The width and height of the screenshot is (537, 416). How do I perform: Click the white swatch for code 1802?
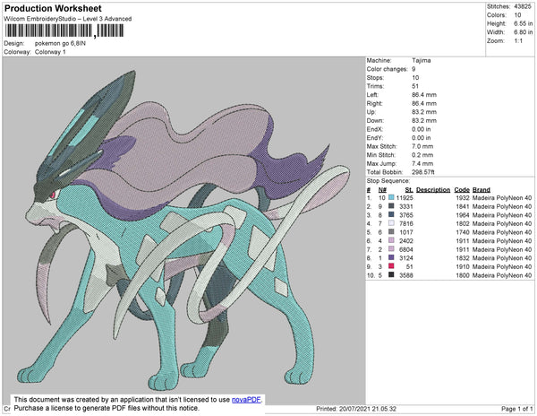coord(391,223)
